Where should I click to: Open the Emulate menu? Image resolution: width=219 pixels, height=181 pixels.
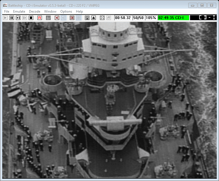(x=19, y=11)
